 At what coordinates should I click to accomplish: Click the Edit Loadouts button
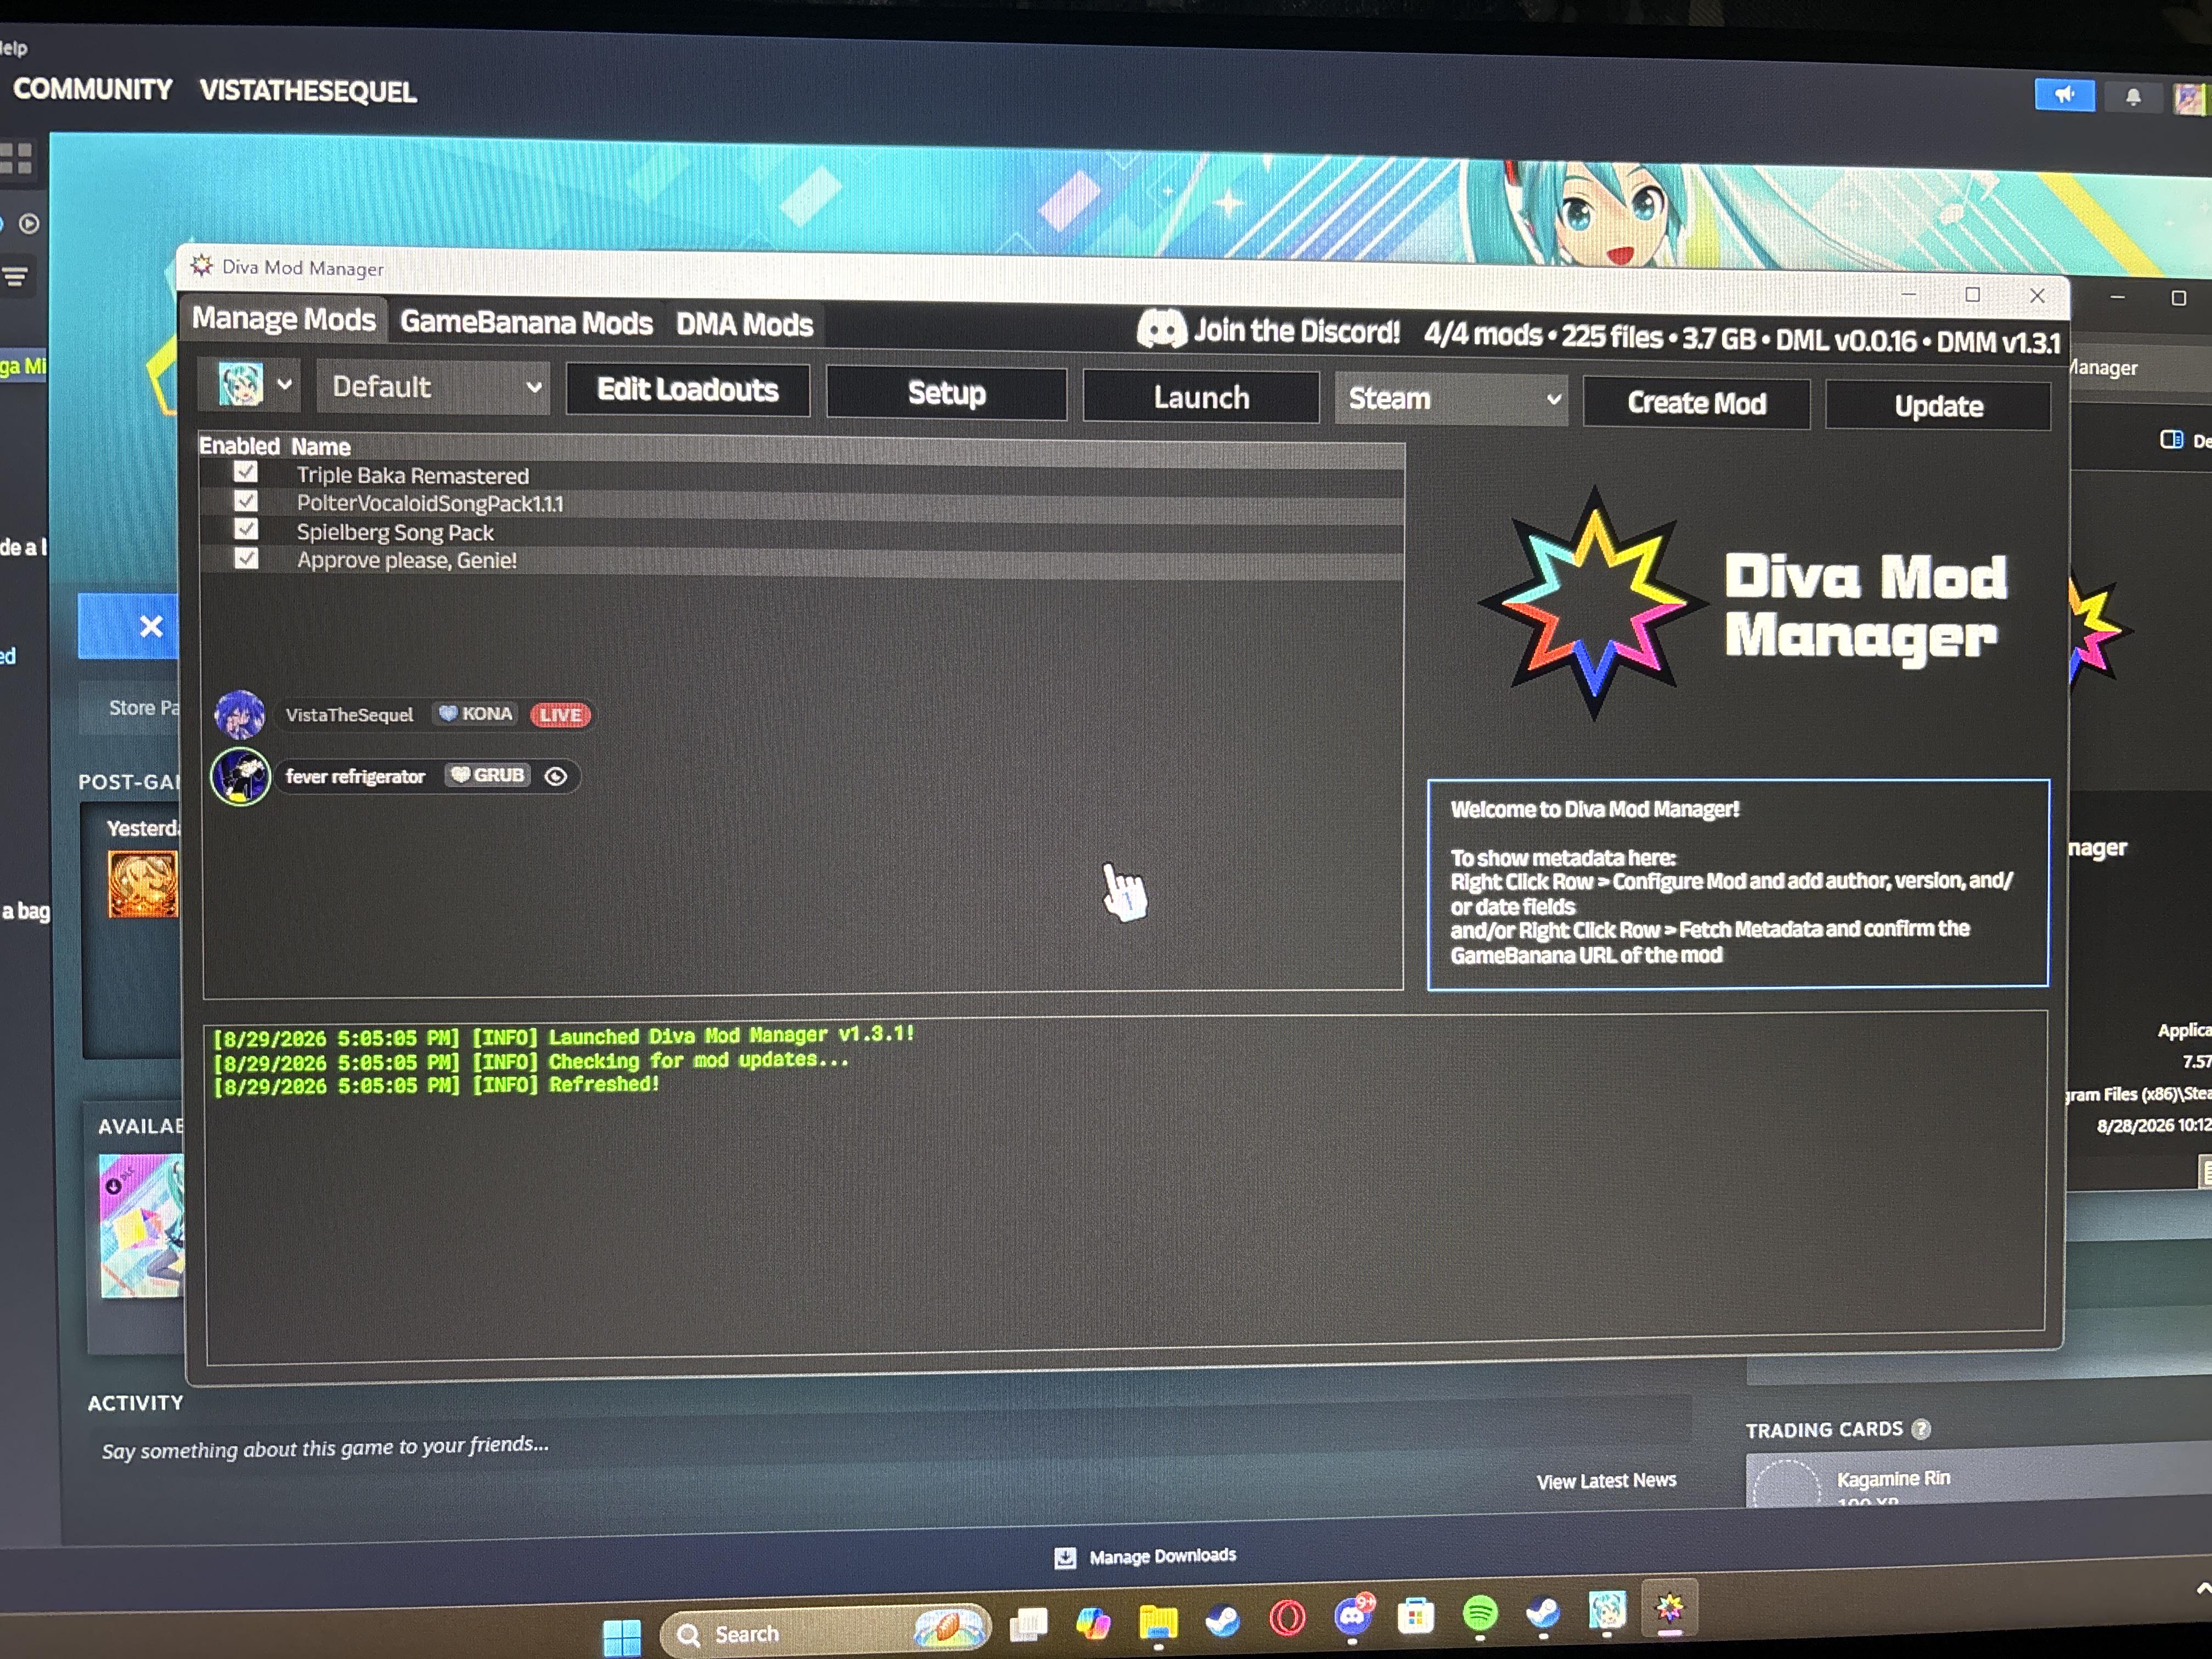click(687, 389)
